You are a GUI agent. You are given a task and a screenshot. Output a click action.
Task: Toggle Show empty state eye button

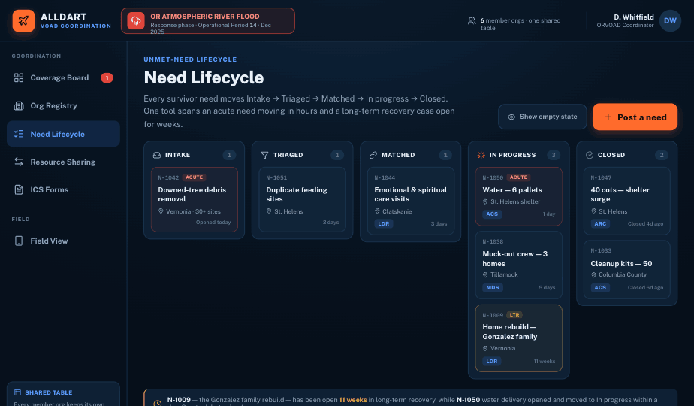coord(542,117)
